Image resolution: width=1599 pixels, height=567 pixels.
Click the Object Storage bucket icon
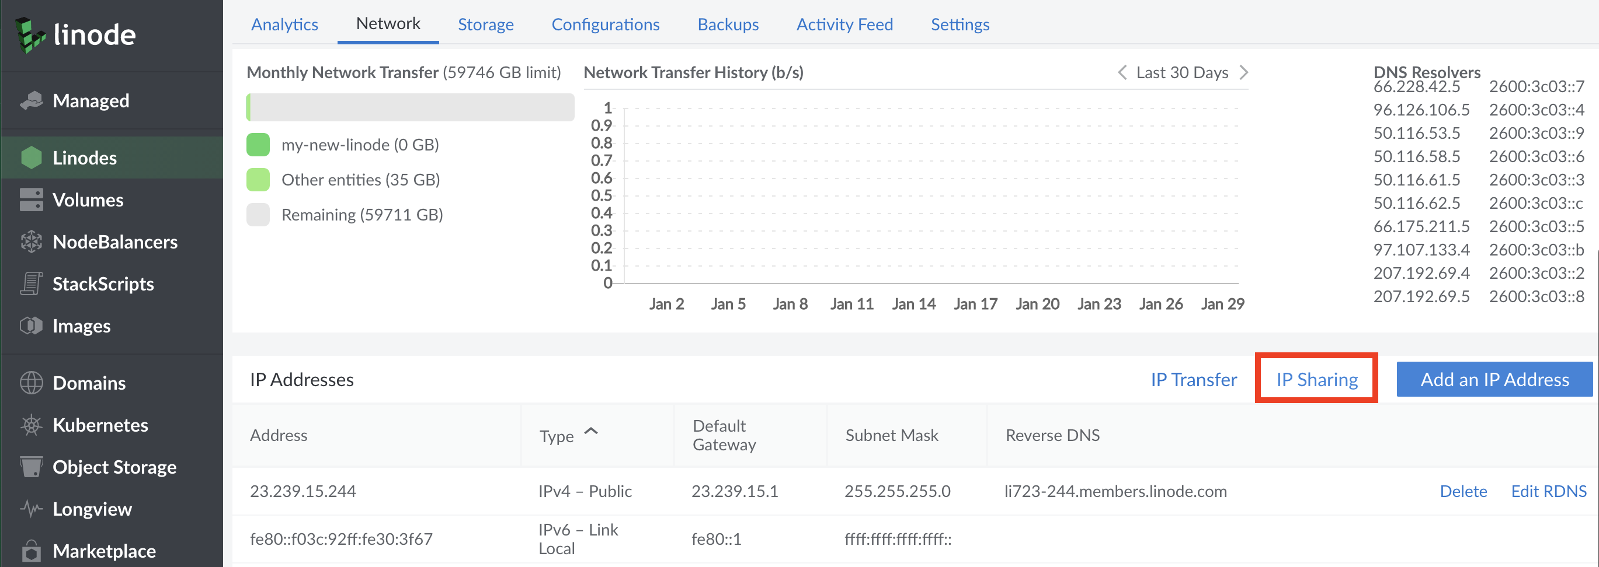click(31, 467)
